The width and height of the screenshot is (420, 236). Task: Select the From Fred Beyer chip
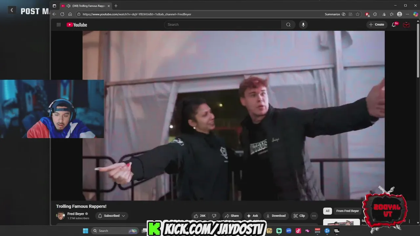coord(347,211)
